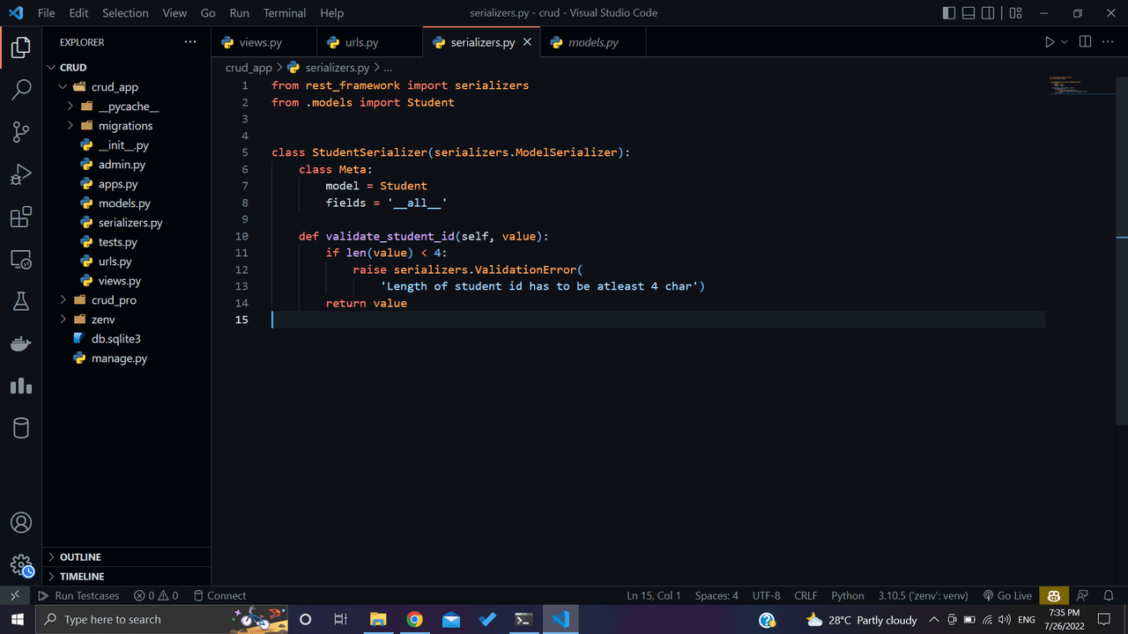
Task: Open the Terminal menu
Action: 285,13
